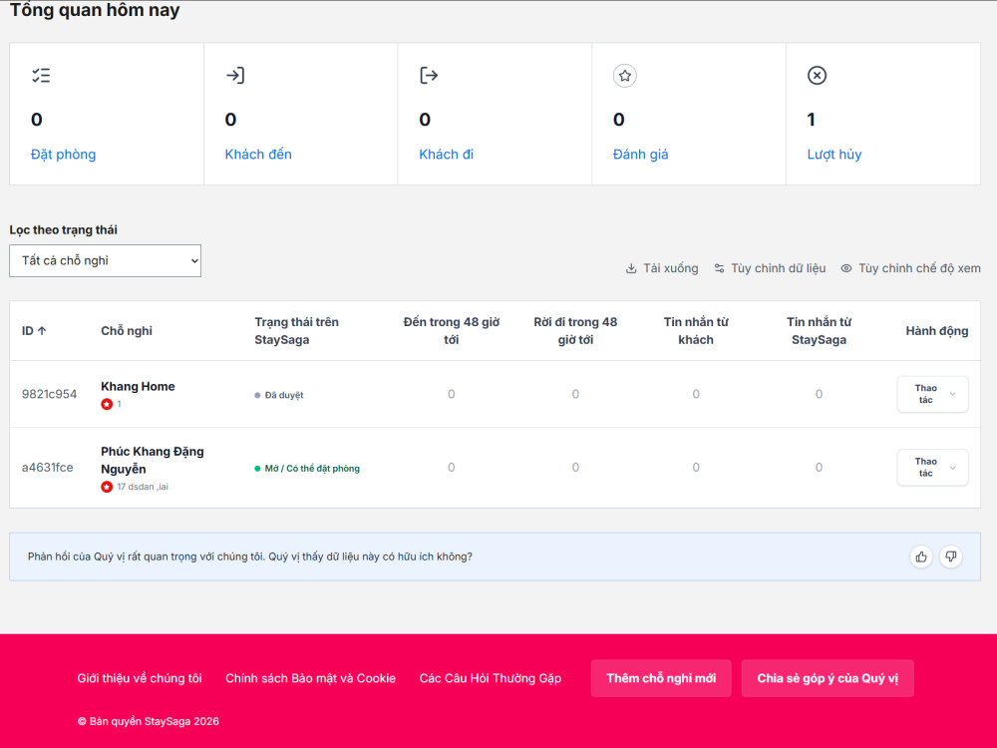The width and height of the screenshot is (997, 748).
Task: Click the thumbs down feedback icon
Action: point(950,558)
